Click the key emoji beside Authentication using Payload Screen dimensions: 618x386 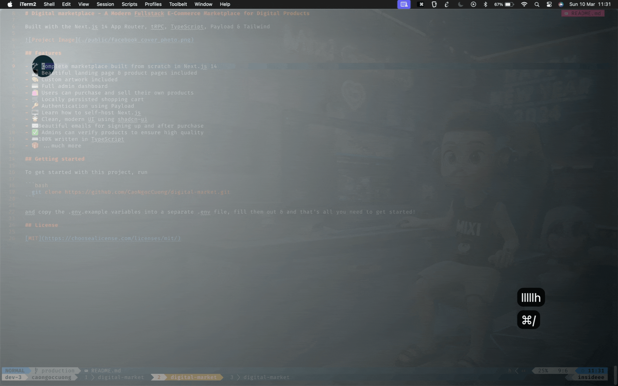(x=35, y=106)
